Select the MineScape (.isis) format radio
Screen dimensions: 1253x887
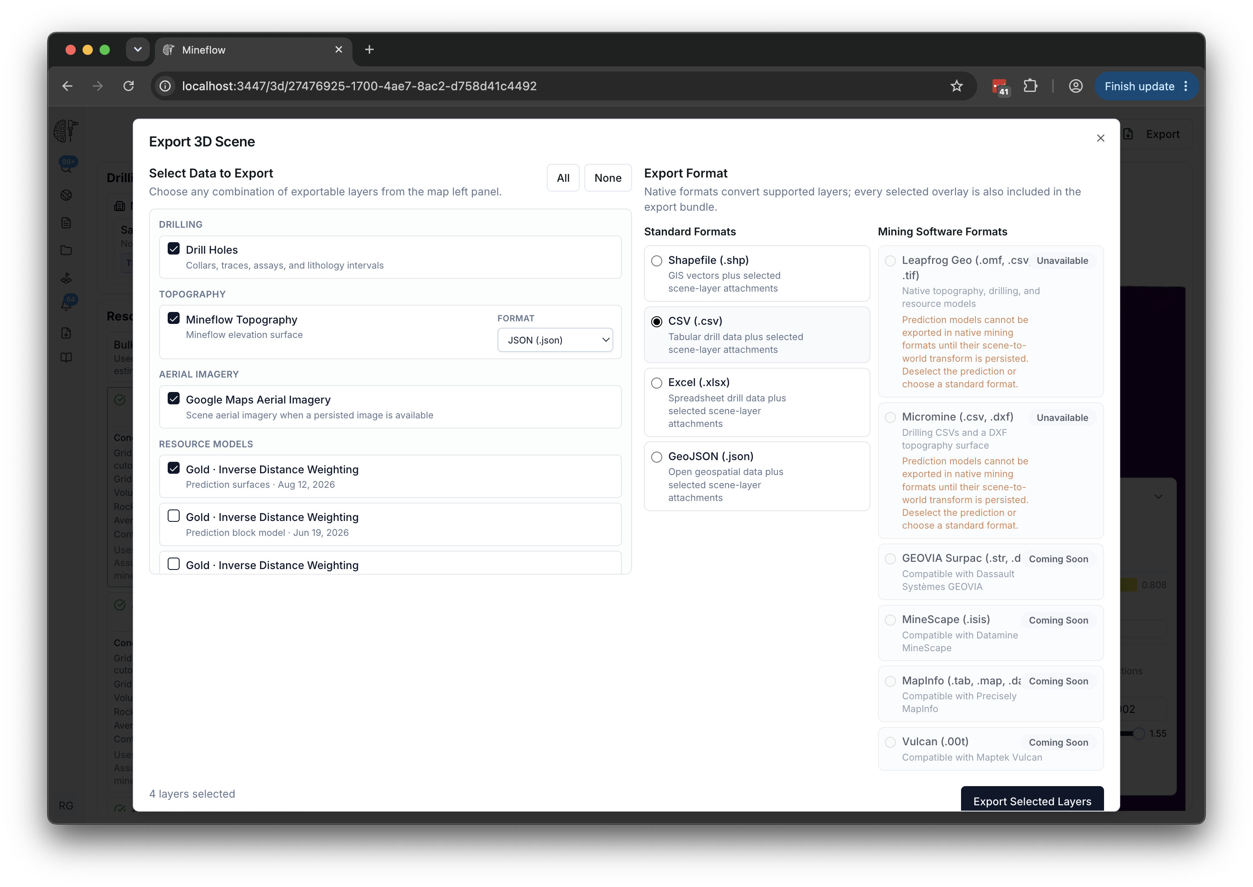point(890,621)
